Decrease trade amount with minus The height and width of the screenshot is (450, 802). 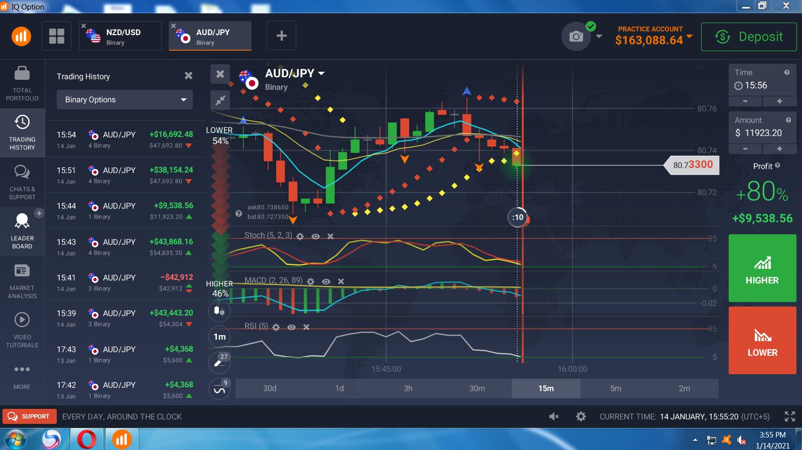coord(745,148)
